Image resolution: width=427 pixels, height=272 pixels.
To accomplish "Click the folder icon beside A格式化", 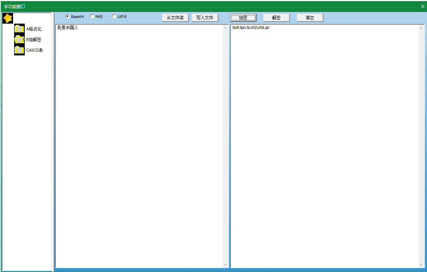I will (19, 29).
